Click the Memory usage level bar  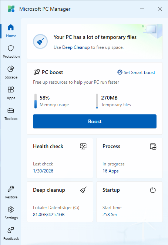point(36,101)
